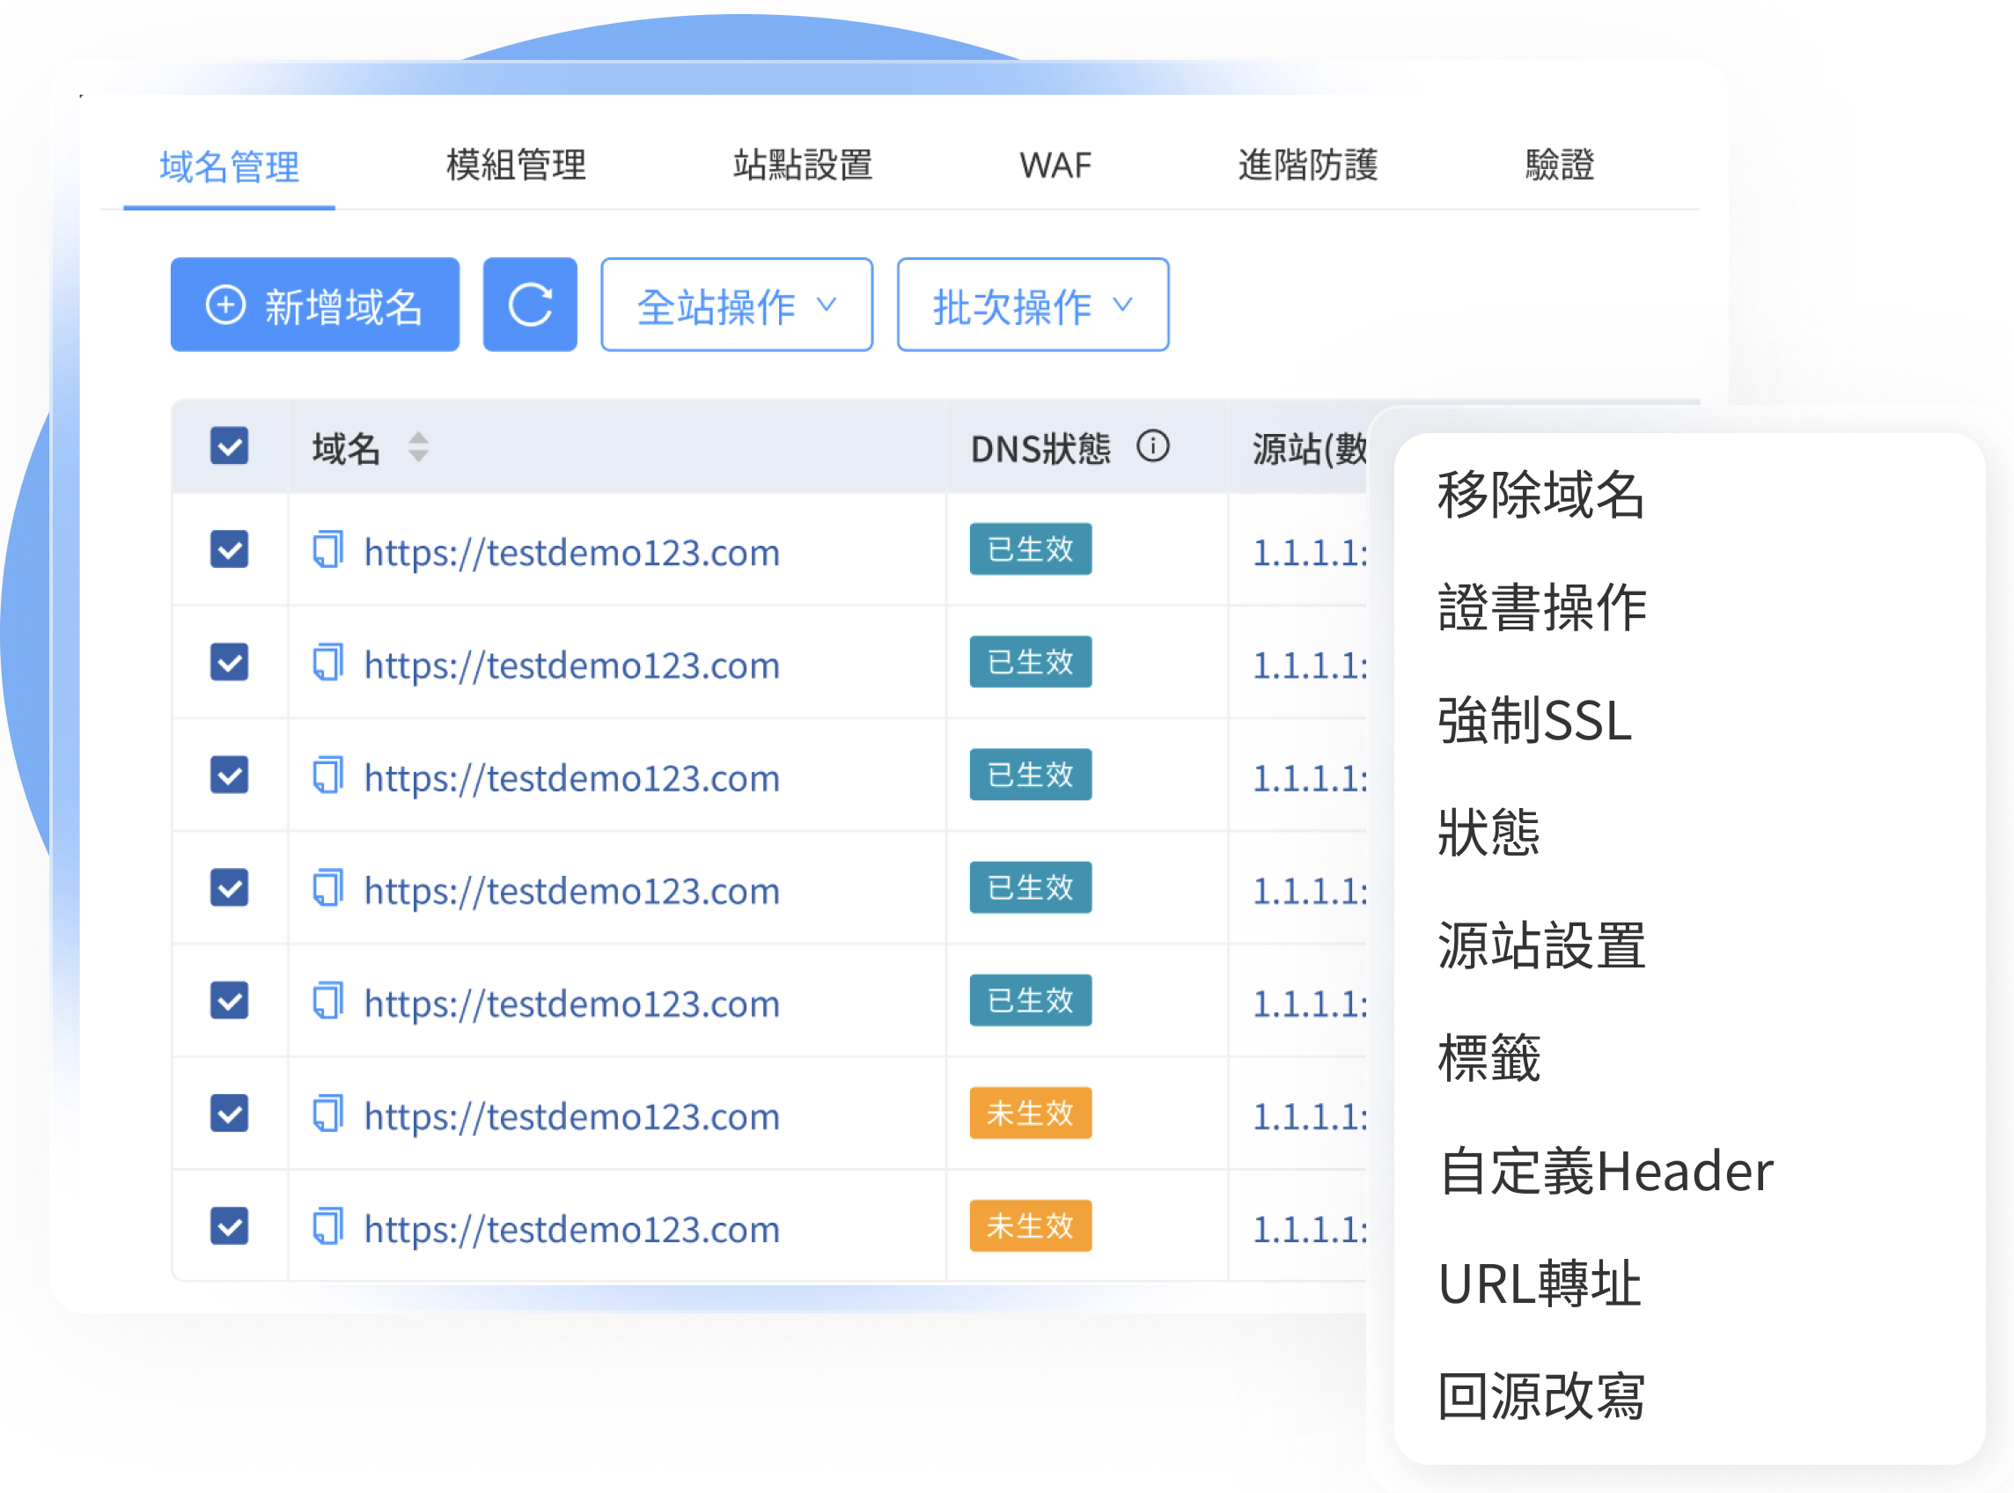
Task: Click the first row 已生效 status badge
Action: (x=1030, y=549)
